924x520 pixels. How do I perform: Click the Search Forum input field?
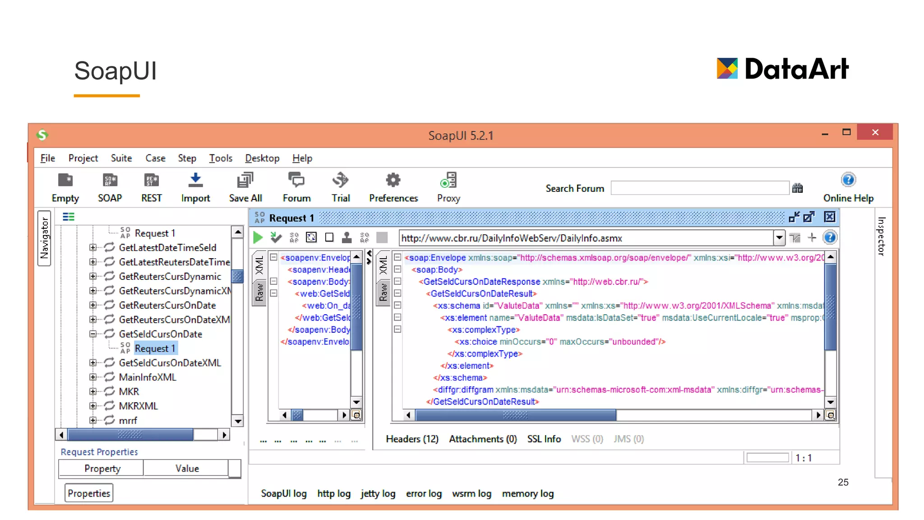[700, 188]
